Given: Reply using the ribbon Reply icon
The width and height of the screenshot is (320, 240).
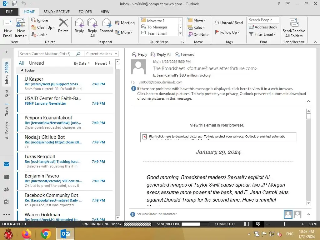Looking at the screenshot, I should (79, 26).
